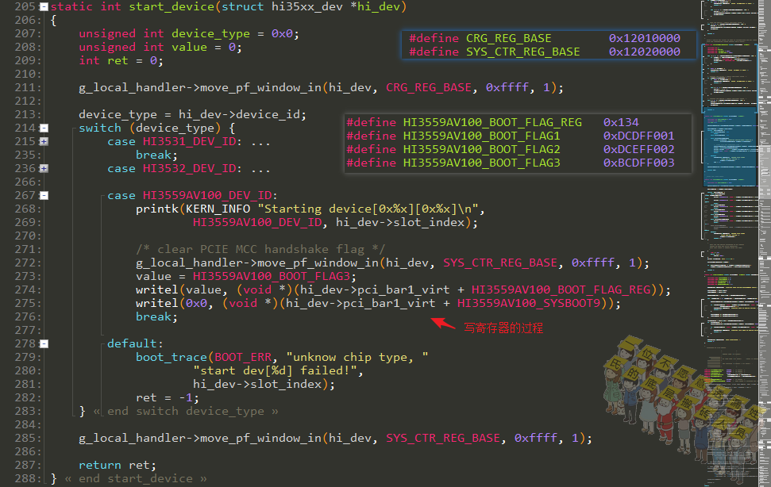The image size is (771, 487).
Task: Click the vertical scrollbar at the far right edge
Action: tap(764, 243)
